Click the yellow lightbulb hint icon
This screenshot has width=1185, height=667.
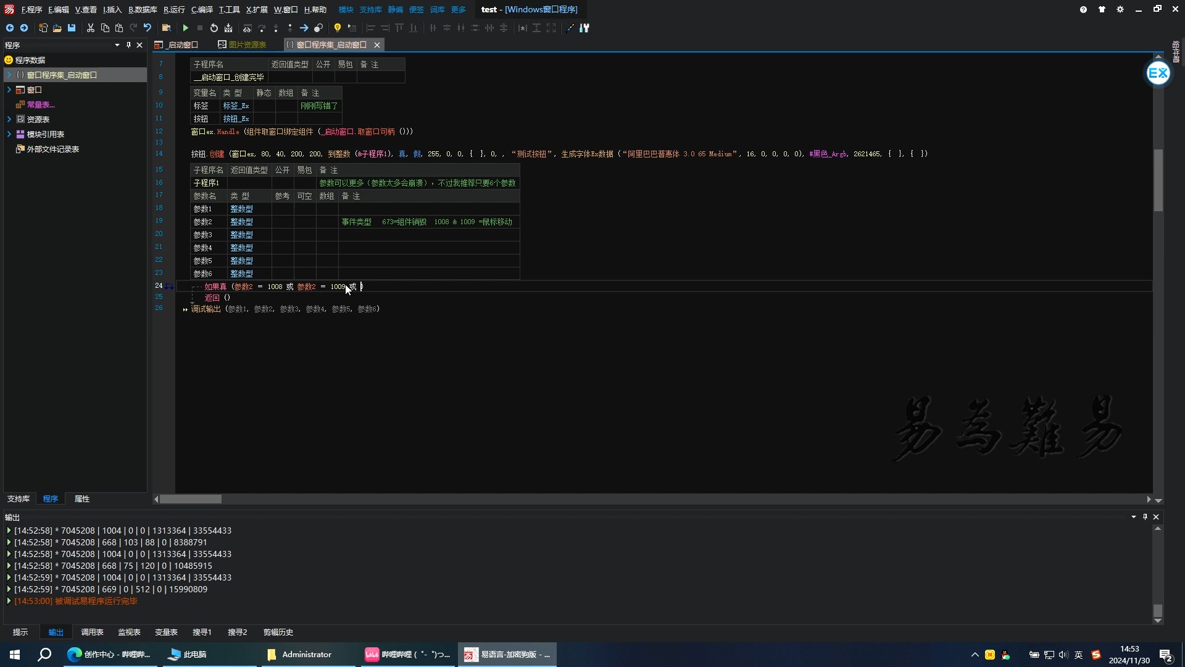[337, 28]
